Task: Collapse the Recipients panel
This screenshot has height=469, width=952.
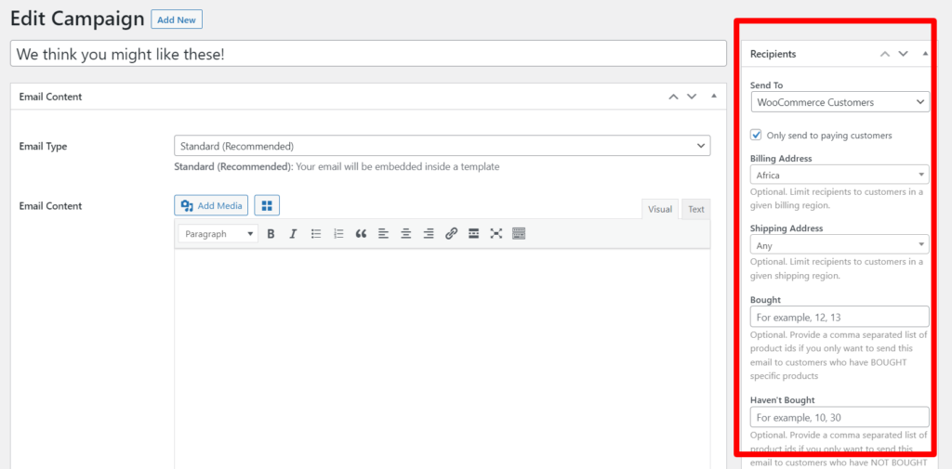Action: (925, 54)
